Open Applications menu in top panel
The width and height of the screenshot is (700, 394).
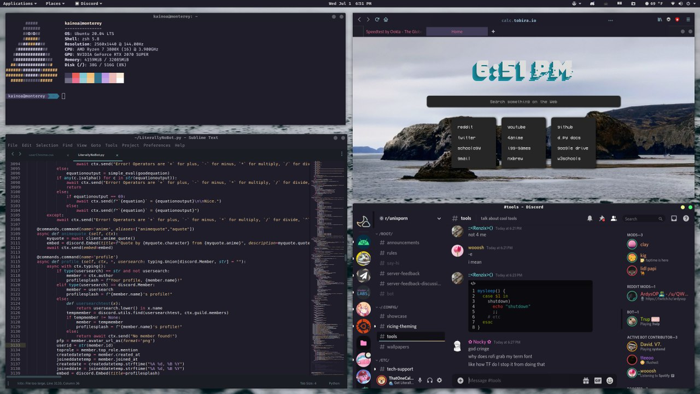(x=19, y=4)
